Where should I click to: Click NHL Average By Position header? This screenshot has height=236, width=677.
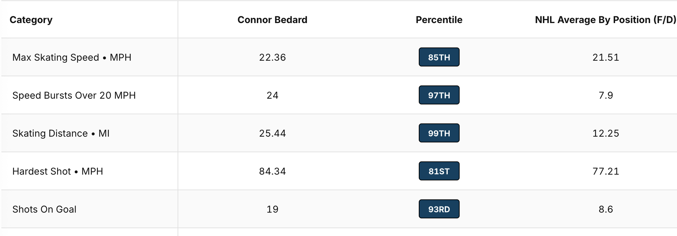point(606,20)
